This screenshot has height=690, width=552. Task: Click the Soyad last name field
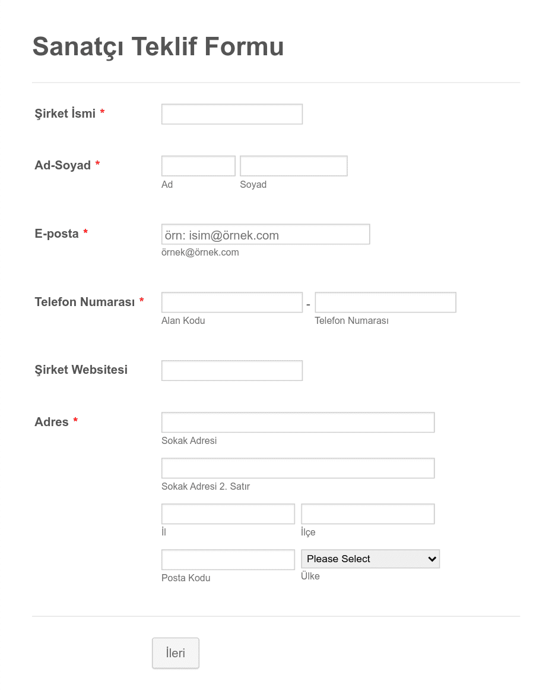293,166
